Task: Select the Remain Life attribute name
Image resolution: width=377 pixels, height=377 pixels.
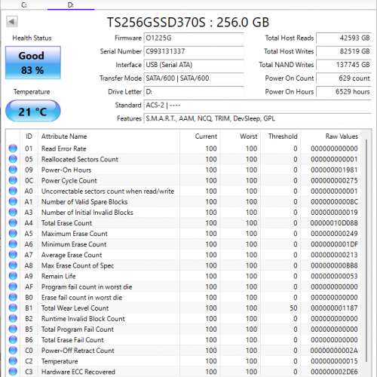Action: coord(58,276)
